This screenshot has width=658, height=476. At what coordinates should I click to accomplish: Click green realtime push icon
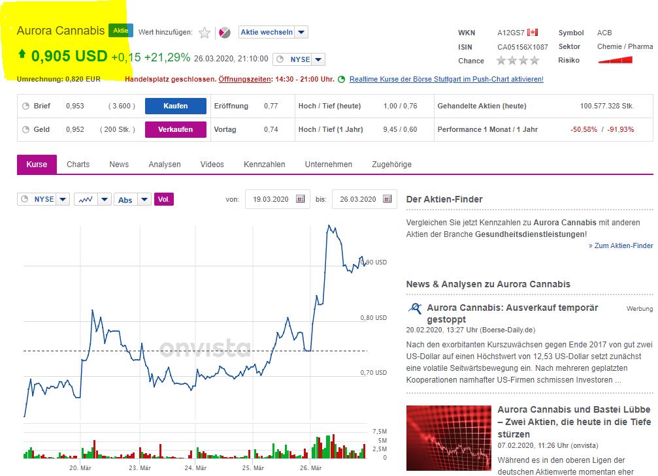click(342, 79)
